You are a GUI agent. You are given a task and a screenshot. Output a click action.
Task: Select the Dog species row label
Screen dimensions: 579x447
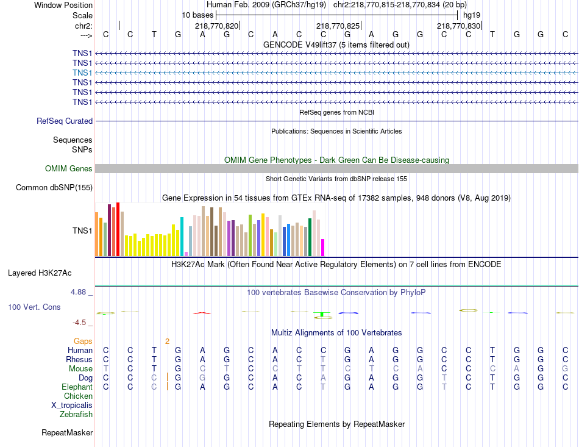tap(85, 378)
